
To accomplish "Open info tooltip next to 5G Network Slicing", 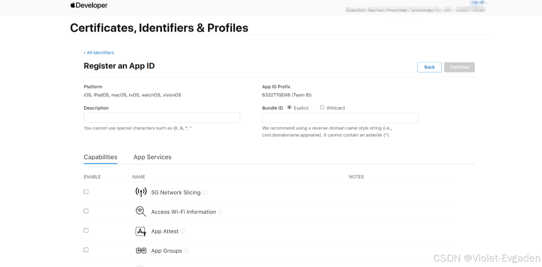I will [205, 193].
